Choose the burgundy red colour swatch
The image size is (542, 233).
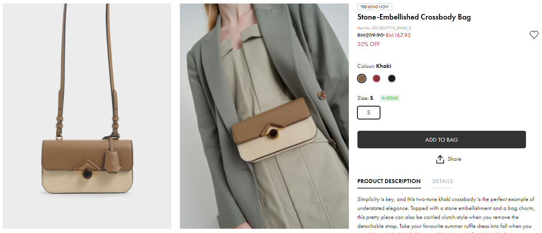pyautogui.click(x=377, y=78)
